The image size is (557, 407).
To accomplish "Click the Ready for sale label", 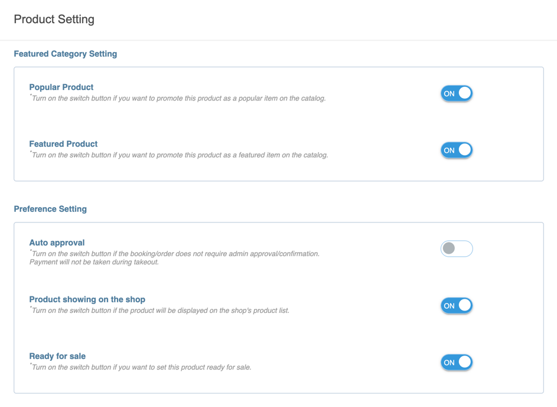I will click(x=57, y=356).
